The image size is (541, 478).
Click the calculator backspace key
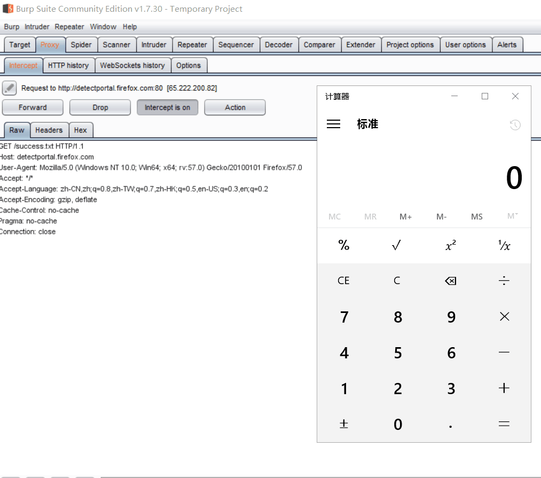click(450, 281)
